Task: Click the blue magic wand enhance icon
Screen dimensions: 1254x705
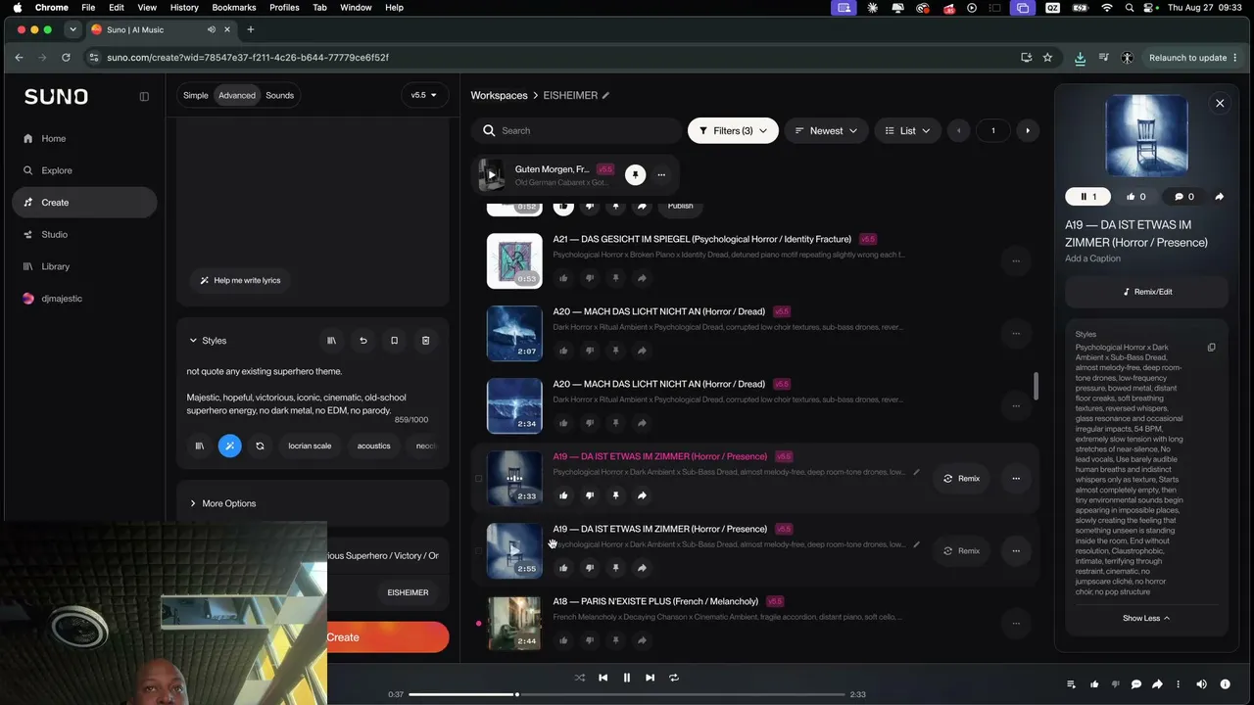Action: point(229,446)
